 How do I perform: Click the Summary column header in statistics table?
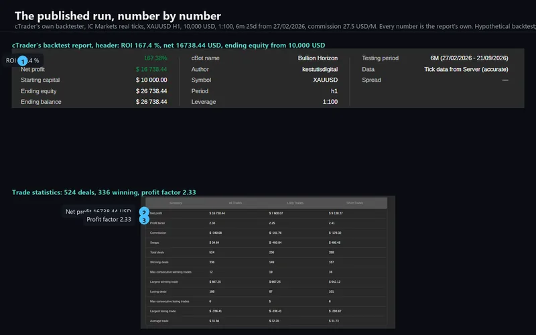(176, 203)
